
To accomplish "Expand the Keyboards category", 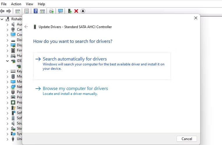I will [x=7, y=71].
